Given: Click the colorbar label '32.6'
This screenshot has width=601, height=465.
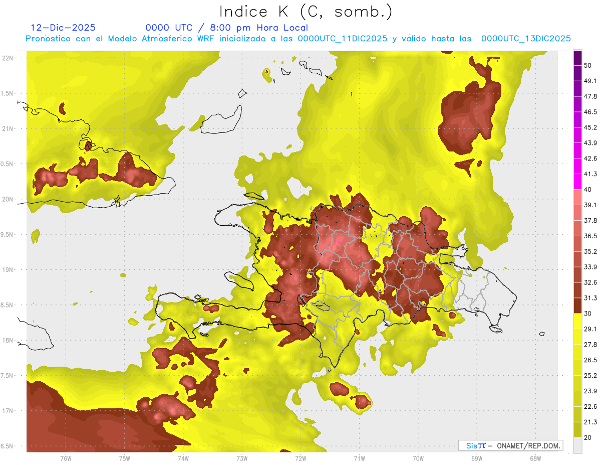Looking at the screenshot, I should 590,282.
